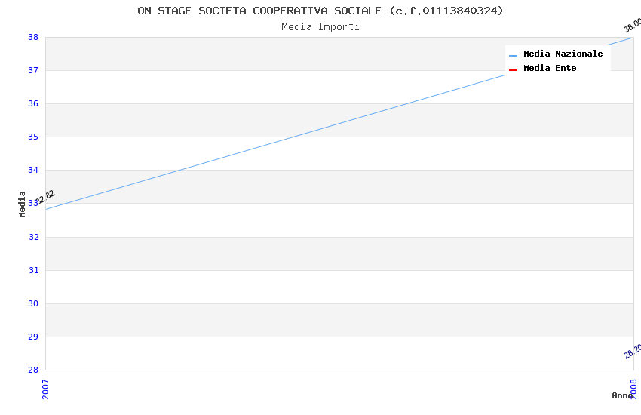Click y-axis tick value 32

tap(33, 237)
